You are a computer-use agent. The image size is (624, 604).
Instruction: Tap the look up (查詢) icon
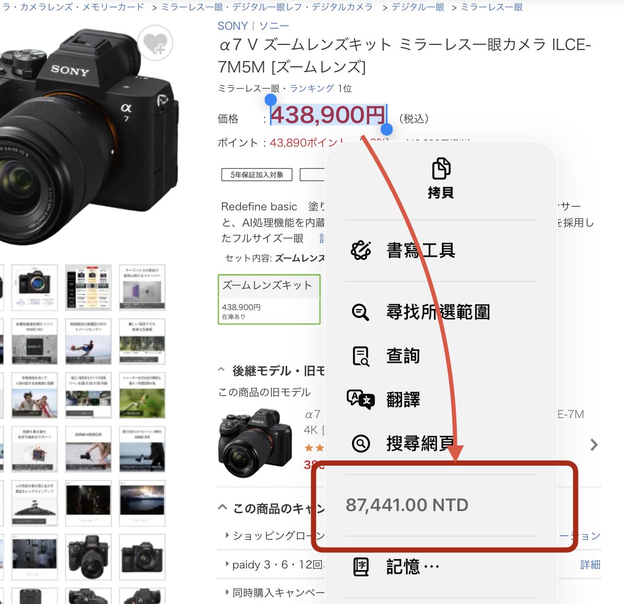coord(360,356)
